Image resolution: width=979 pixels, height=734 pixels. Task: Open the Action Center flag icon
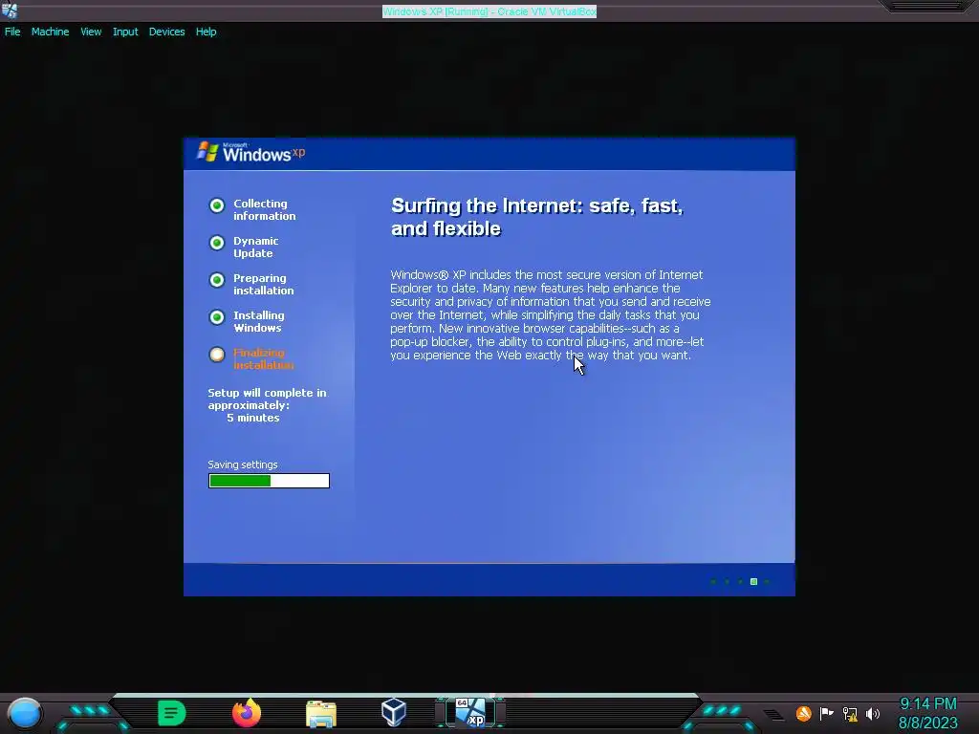[x=827, y=713]
